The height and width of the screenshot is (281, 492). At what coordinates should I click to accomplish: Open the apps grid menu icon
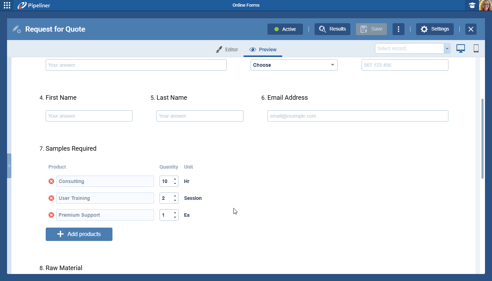pos(7,5)
